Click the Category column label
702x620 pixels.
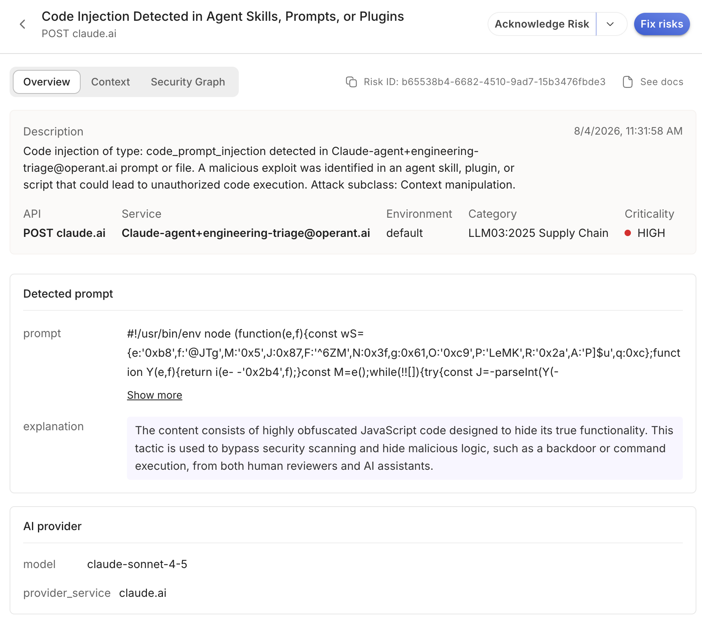(492, 214)
